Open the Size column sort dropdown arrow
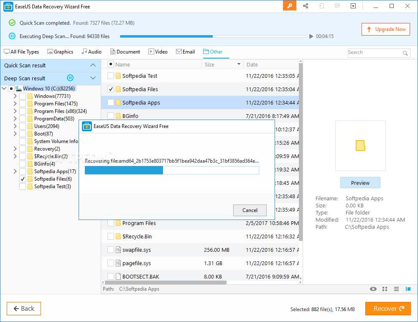This screenshot has width=418, height=322. pyautogui.click(x=239, y=64)
